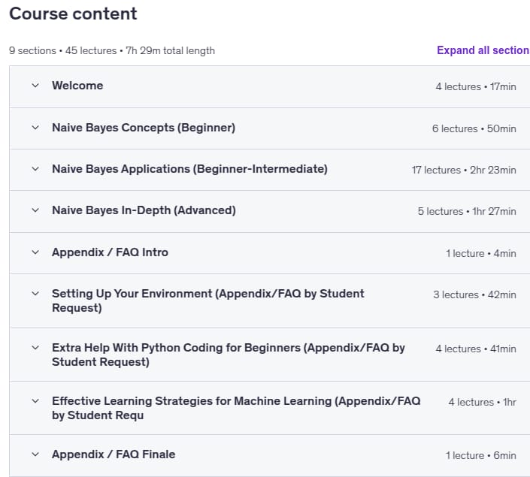530x477 pixels.
Task: Select Appendix / FAQ Finale title
Action: point(114,454)
